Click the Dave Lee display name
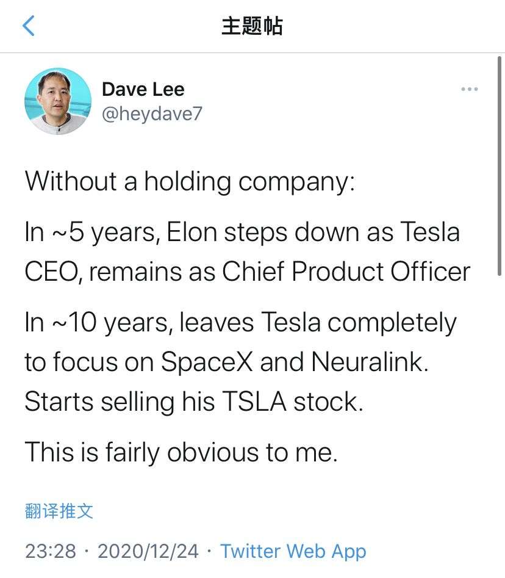505x578 pixels. pos(143,89)
